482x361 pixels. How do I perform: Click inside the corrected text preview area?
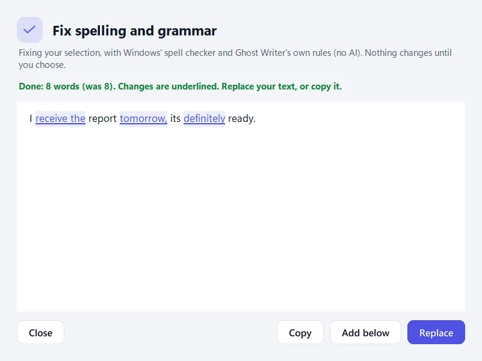[241, 206]
